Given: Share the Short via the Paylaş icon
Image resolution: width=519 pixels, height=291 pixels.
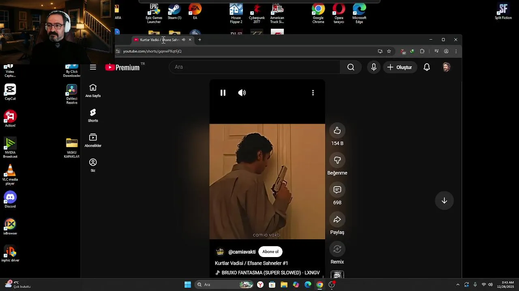Looking at the screenshot, I should pos(337,220).
